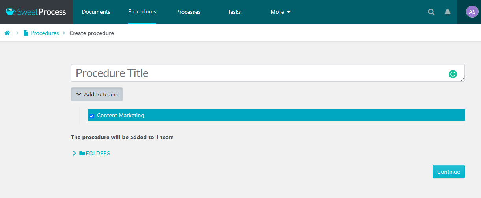Open the AS user avatar menu
This screenshot has height=198, width=481.
point(472,12)
